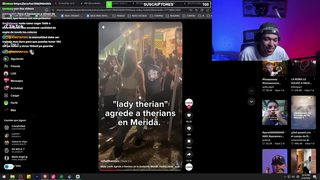Open Adobe Premiere Pro from the taskbar

[x=37, y=177]
